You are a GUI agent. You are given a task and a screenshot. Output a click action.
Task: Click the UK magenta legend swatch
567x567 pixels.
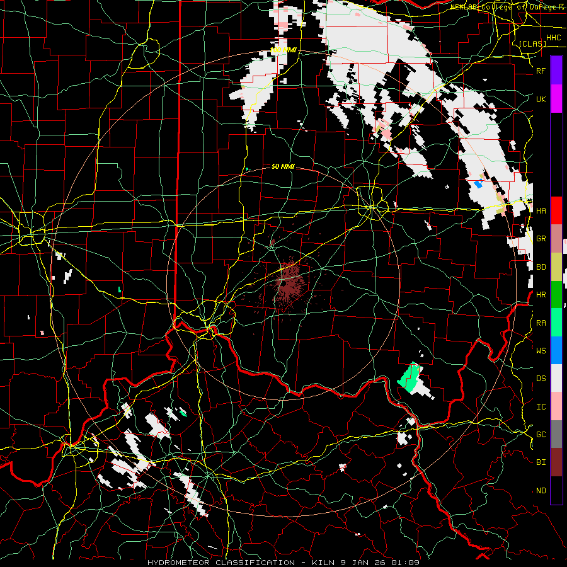556,99
